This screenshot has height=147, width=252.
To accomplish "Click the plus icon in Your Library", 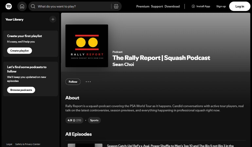I will (x=53, y=19).
